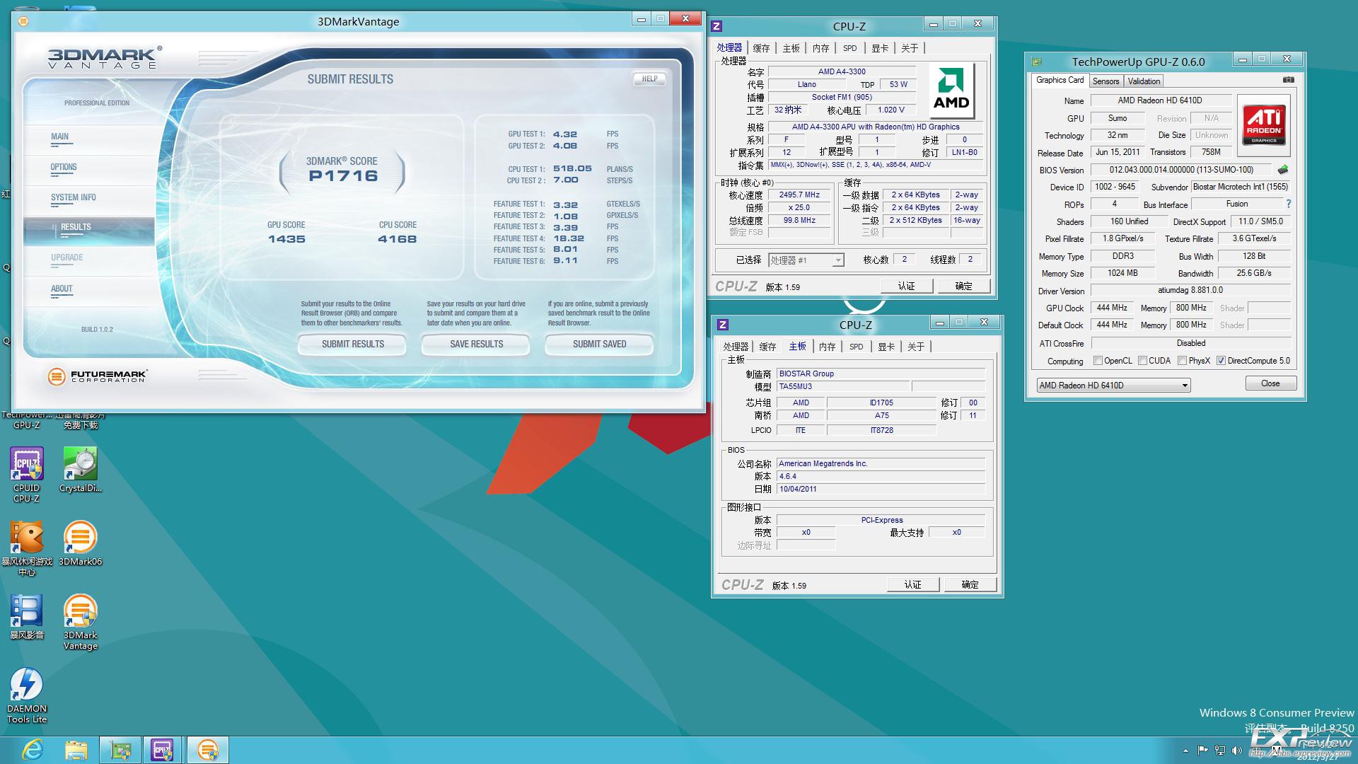The height and width of the screenshot is (764, 1358).
Task: Open the CPUID CPU-Z desktop shortcut
Action: coord(27,475)
